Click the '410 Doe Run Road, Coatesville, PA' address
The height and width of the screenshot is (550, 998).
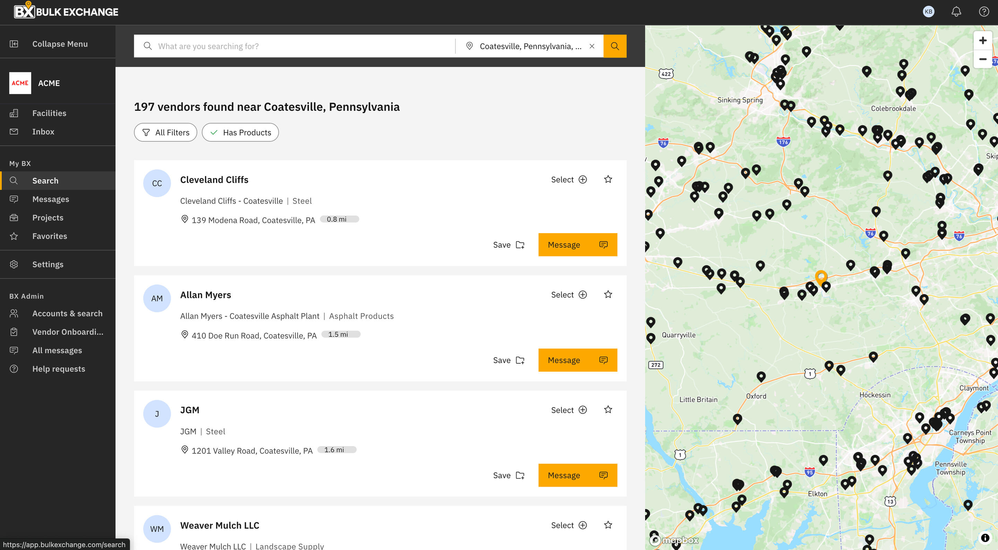(254, 335)
